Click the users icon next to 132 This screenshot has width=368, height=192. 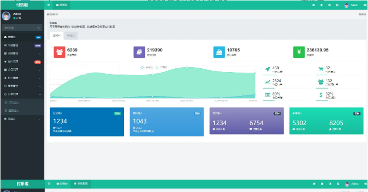click(x=321, y=82)
